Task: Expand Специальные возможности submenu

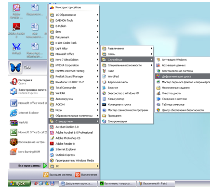Action: pyautogui.click(x=127, y=65)
